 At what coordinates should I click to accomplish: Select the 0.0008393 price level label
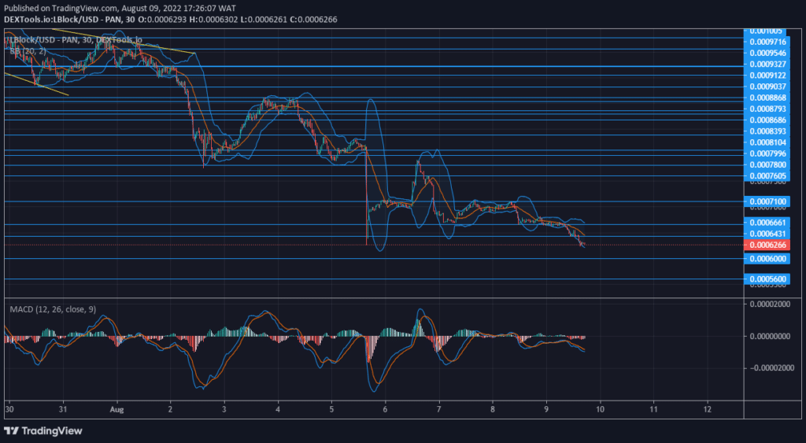[x=767, y=131]
